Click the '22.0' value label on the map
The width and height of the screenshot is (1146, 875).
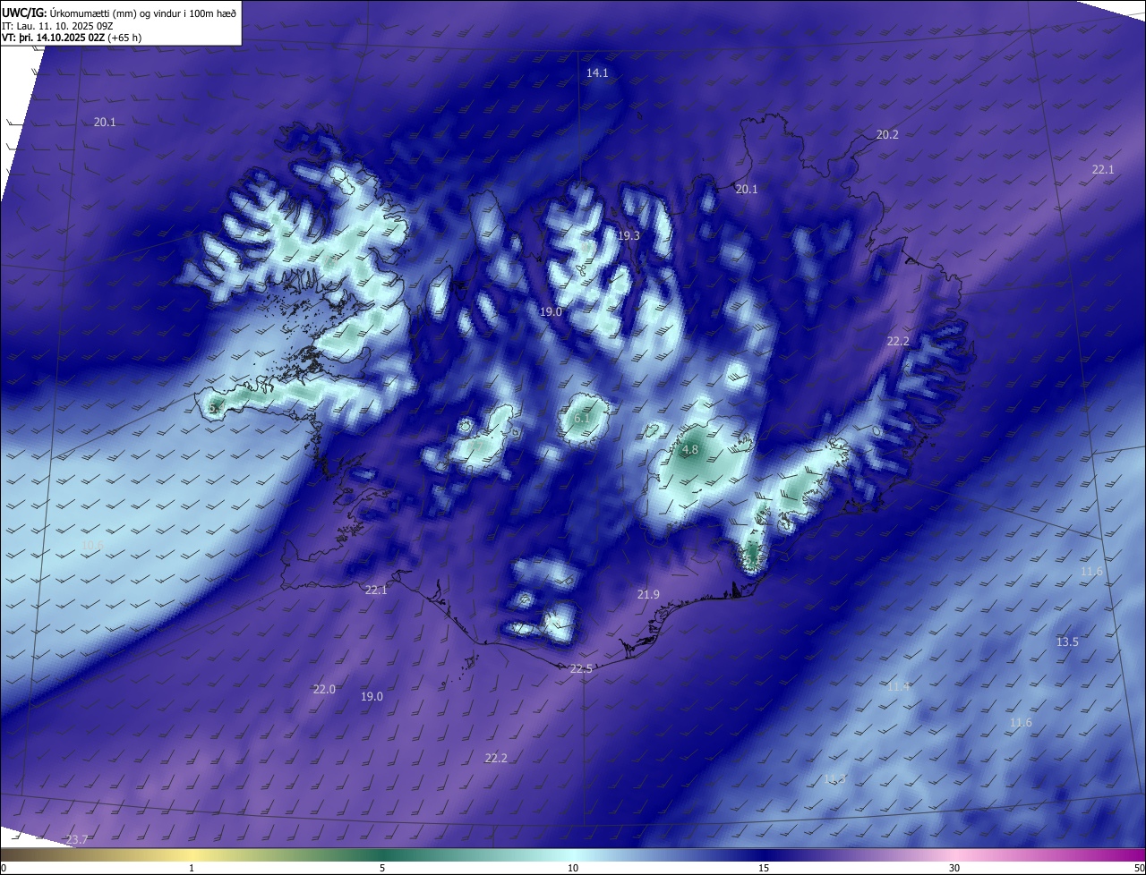point(324,690)
